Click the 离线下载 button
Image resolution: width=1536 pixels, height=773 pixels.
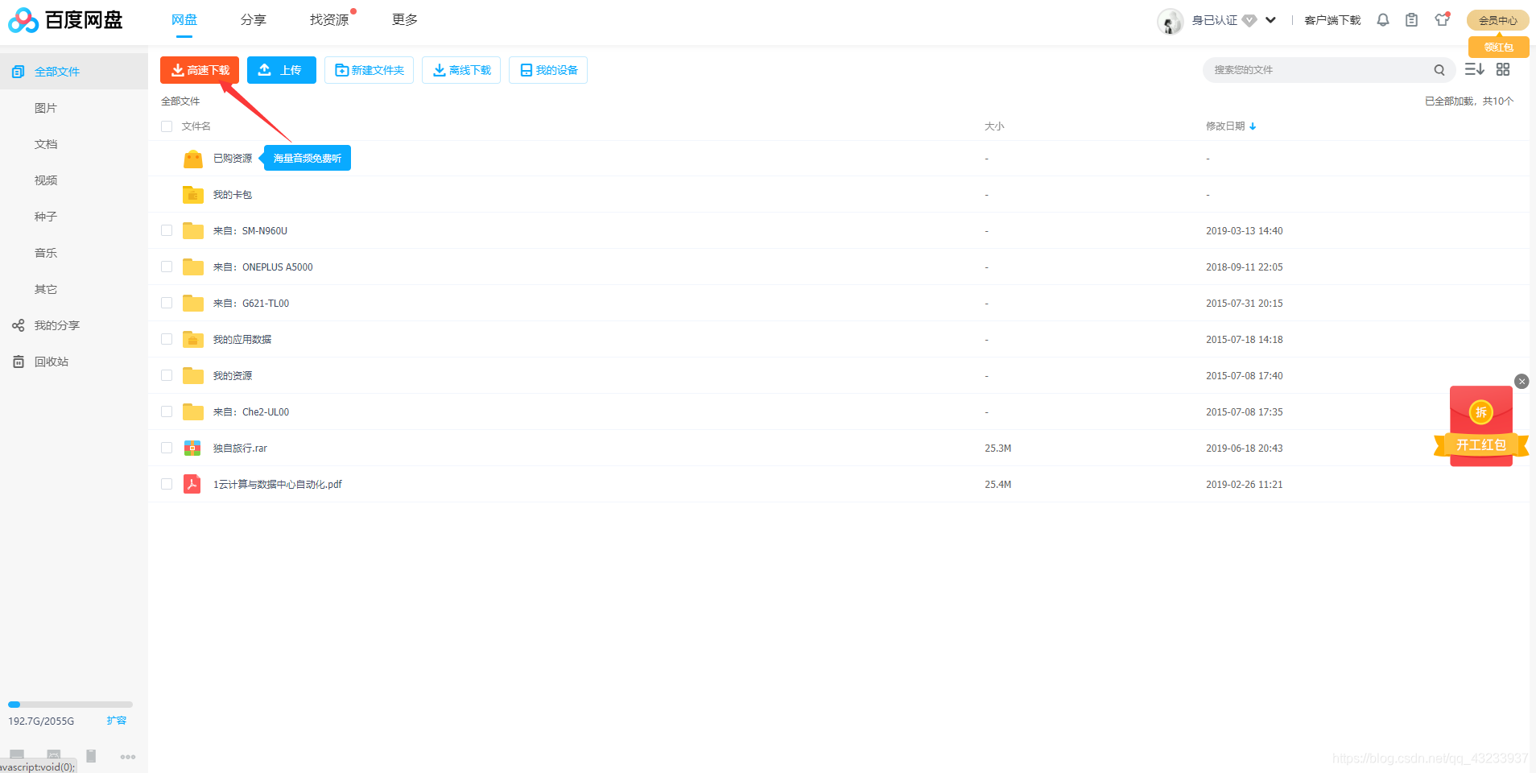point(461,70)
